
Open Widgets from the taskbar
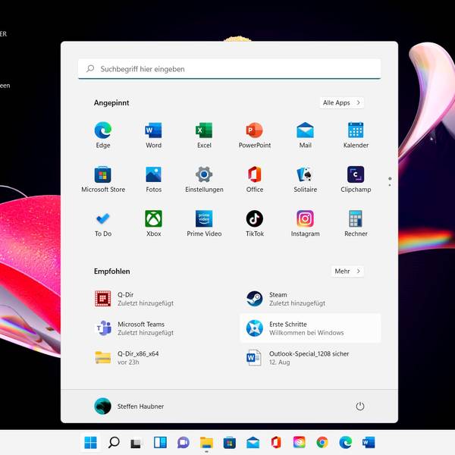pyautogui.click(x=160, y=443)
